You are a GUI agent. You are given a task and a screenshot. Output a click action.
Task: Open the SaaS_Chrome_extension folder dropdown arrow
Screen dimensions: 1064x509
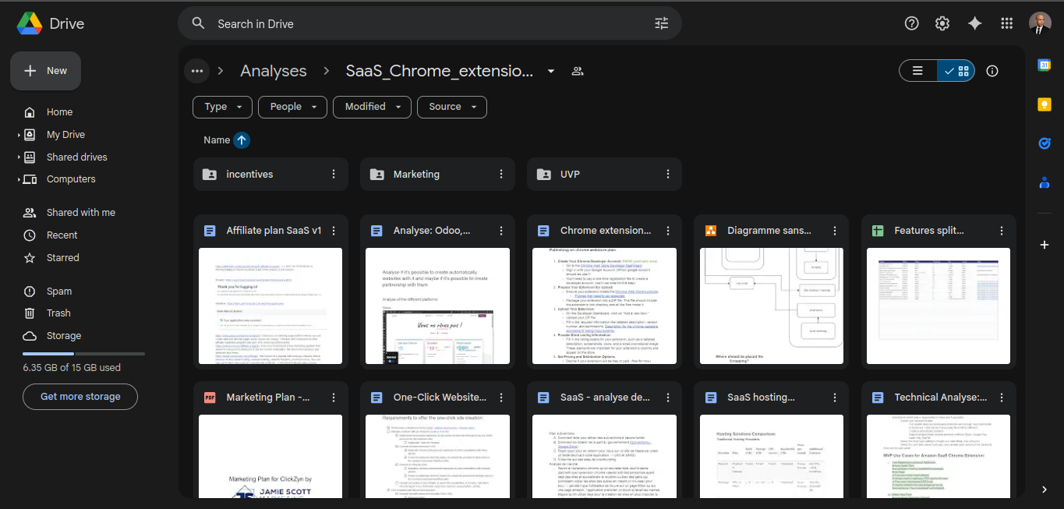551,71
